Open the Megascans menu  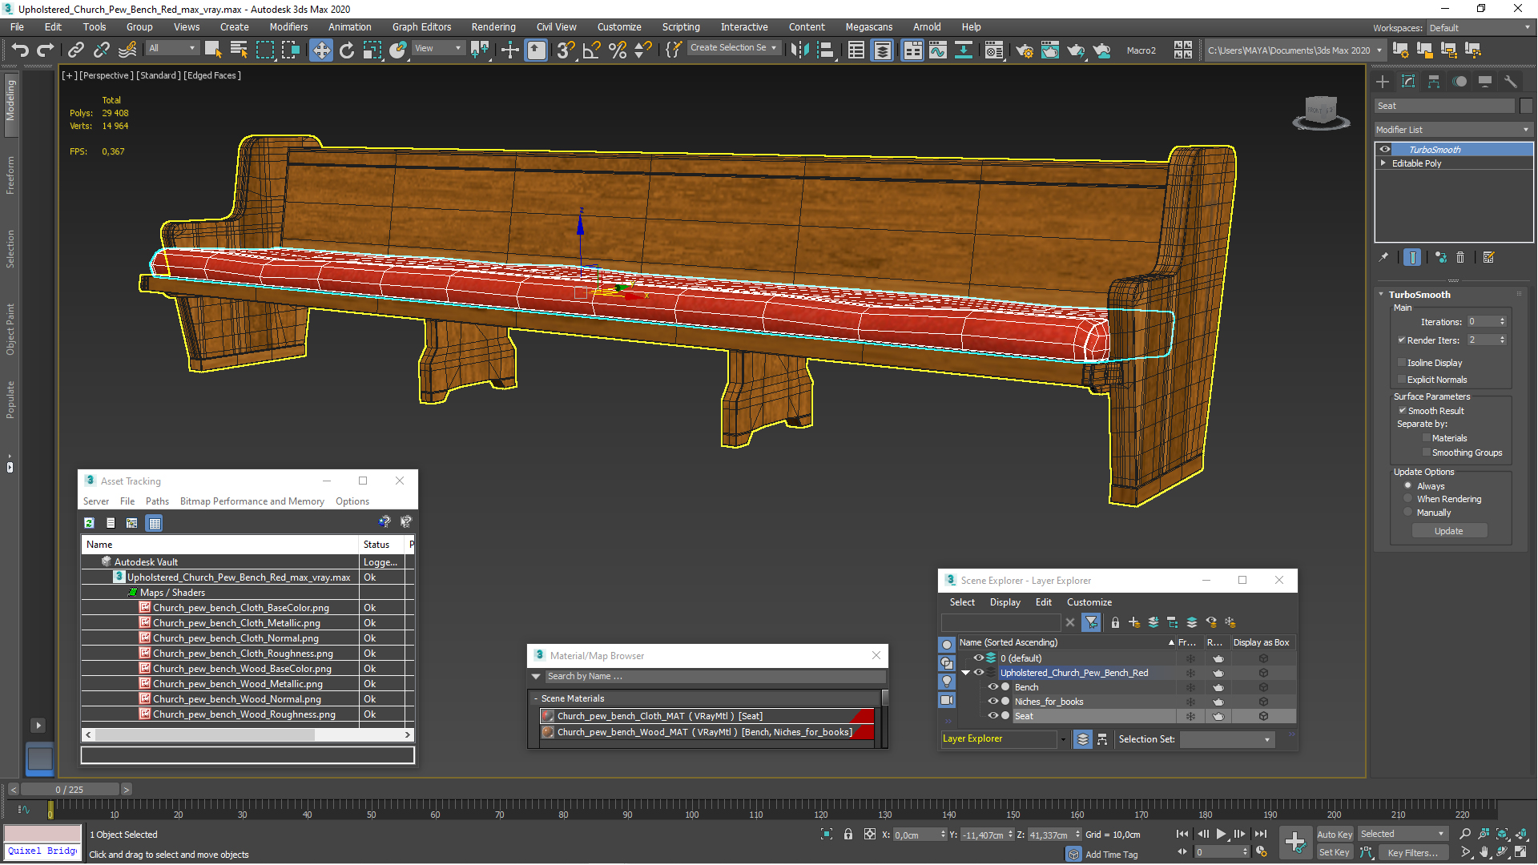868,27
